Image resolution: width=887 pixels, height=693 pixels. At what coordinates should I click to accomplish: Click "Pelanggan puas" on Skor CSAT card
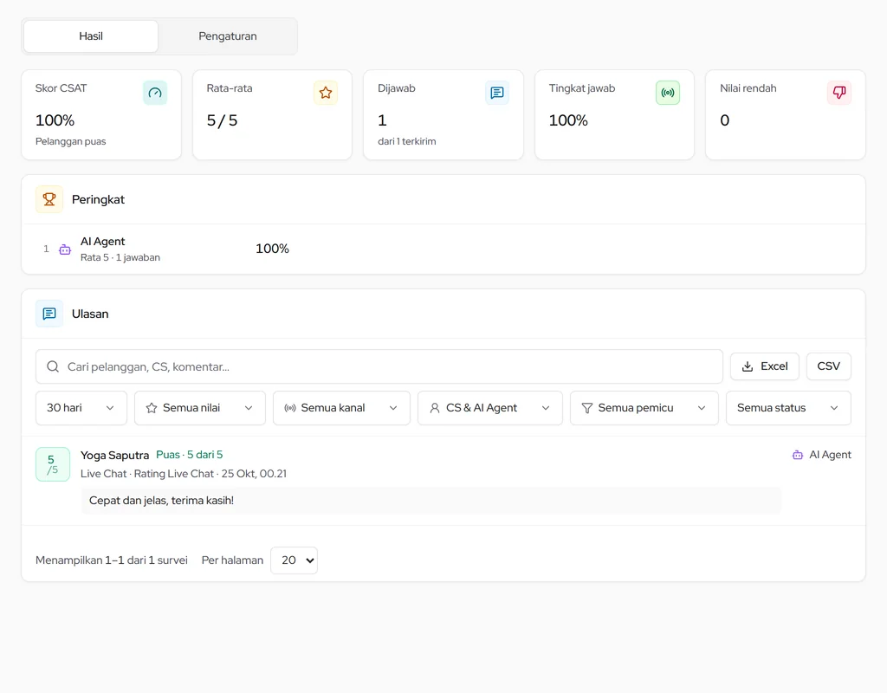click(x=71, y=141)
